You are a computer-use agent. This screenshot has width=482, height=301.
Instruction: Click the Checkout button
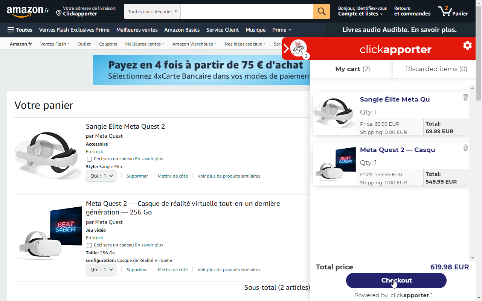click(x=396, y=280)
